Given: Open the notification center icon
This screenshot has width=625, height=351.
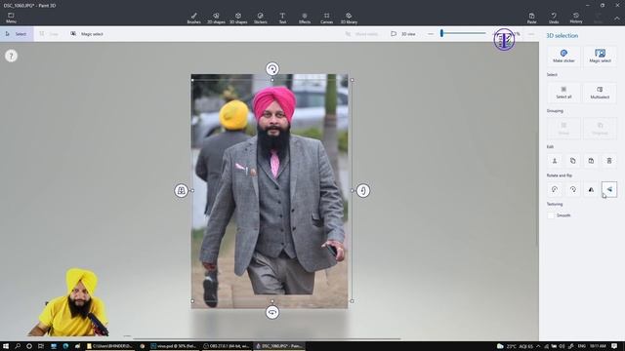Looking at the screenshot, I should (x=614, y=346).
